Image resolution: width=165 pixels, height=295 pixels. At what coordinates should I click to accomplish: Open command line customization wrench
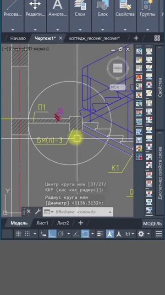(38, 212)
